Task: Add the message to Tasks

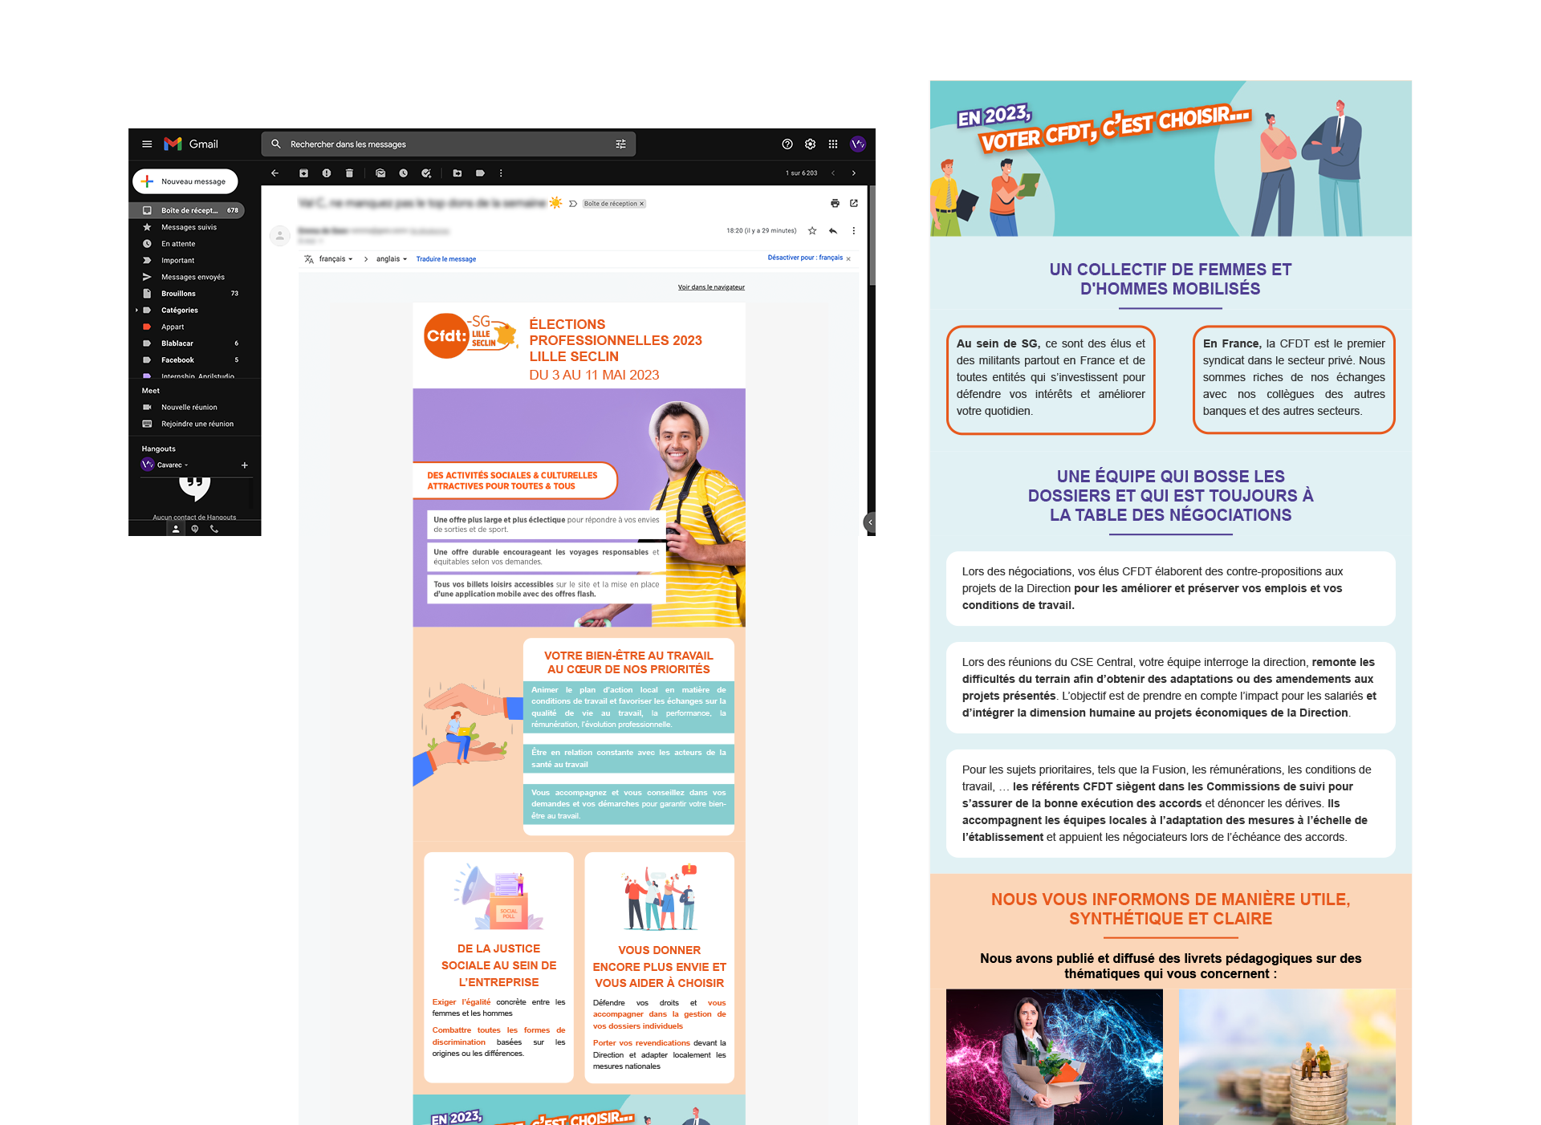Action: coord(426,173)
